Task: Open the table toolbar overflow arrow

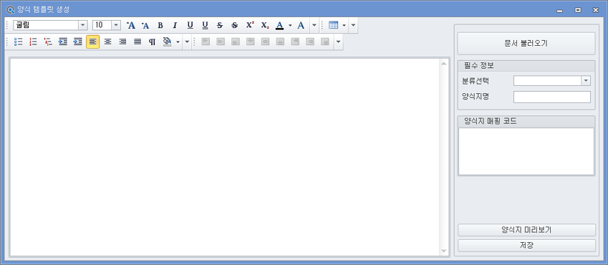Action: click(353, 25)
